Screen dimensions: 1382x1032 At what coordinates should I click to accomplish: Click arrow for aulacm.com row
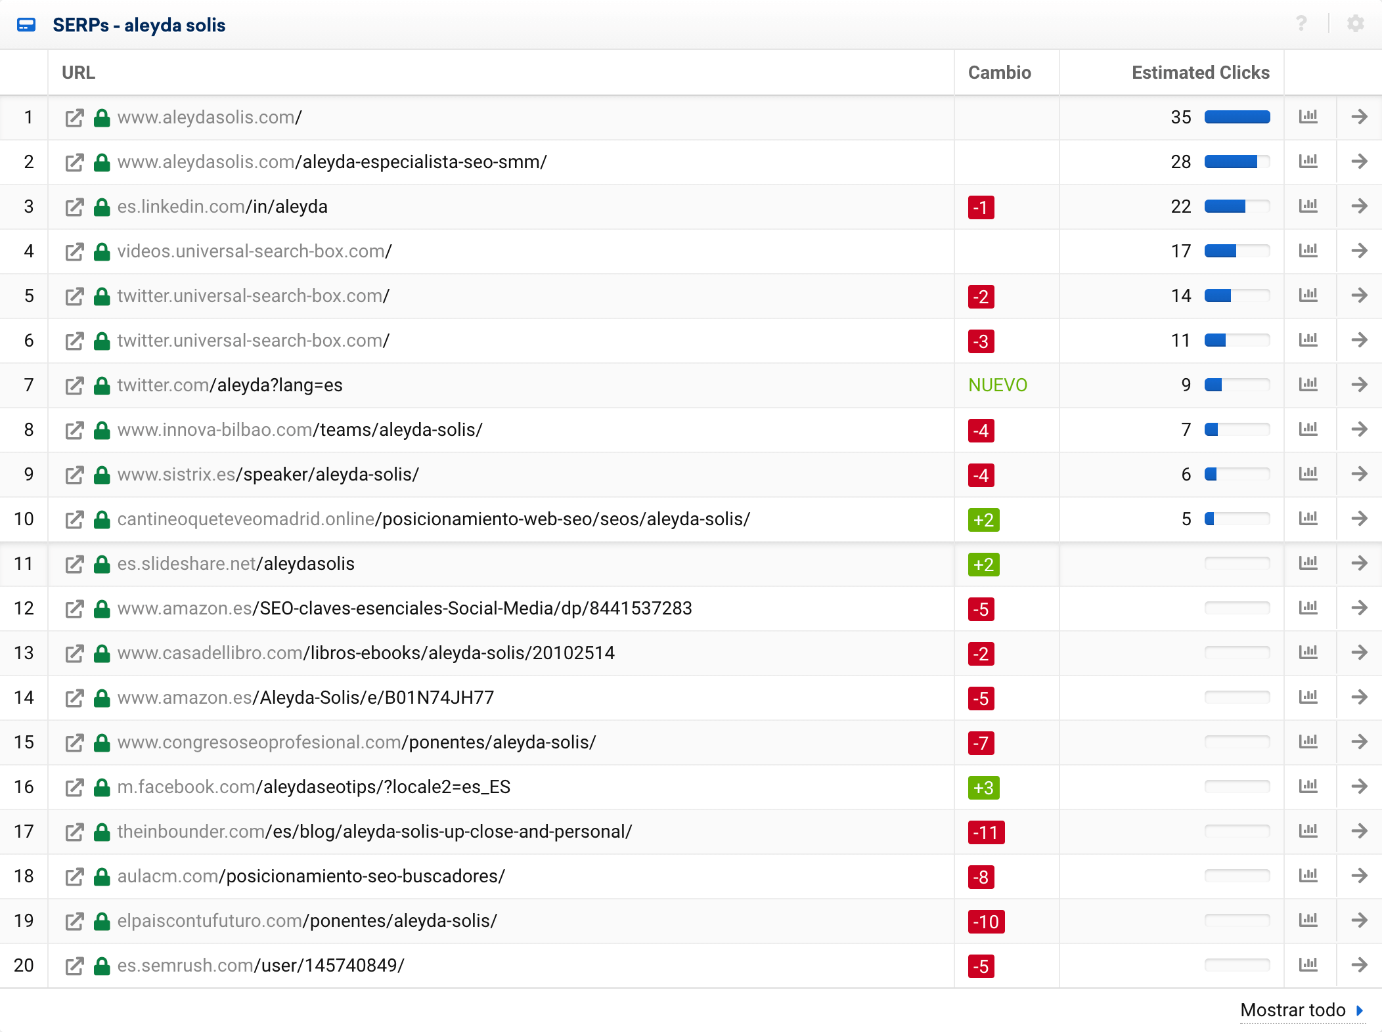[1359, 876]
